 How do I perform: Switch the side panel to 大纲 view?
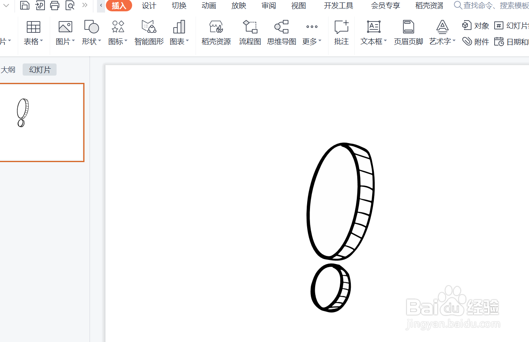[8, 70]
